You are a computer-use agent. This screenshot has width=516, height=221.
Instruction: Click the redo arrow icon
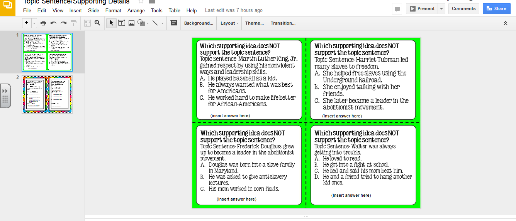coord(63,23)
